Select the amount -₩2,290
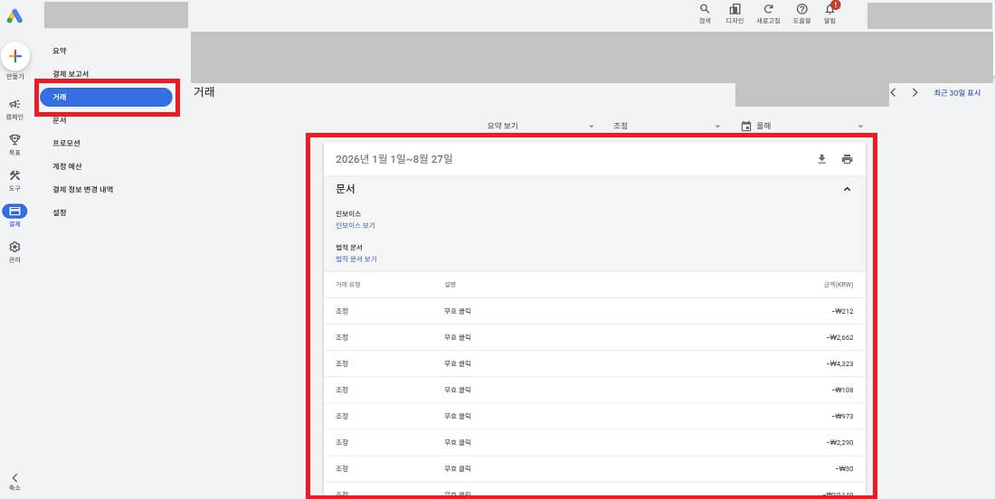 tap(839, 442)
